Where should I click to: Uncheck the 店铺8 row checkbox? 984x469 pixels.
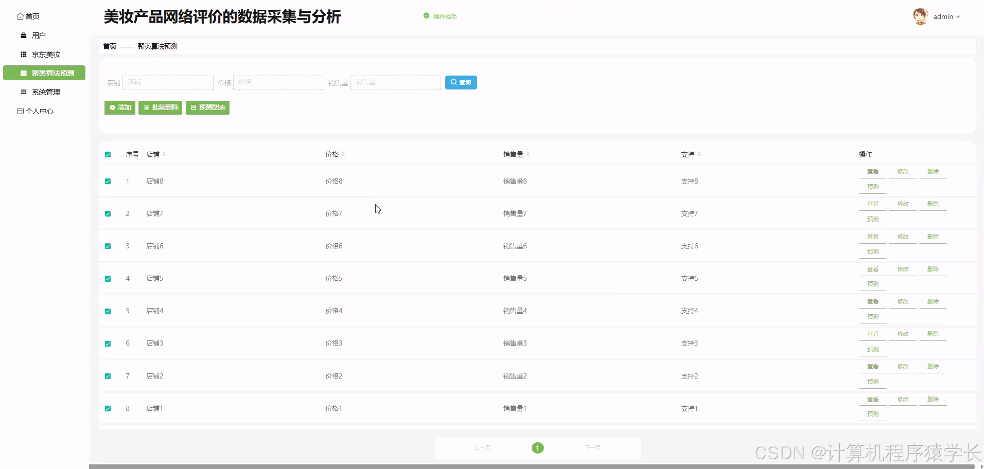point(108,181)
